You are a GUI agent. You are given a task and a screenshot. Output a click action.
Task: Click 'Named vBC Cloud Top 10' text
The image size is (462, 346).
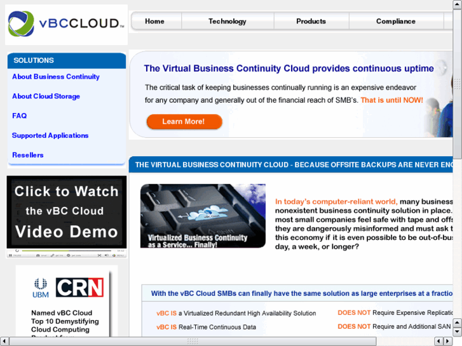(65, 317)
